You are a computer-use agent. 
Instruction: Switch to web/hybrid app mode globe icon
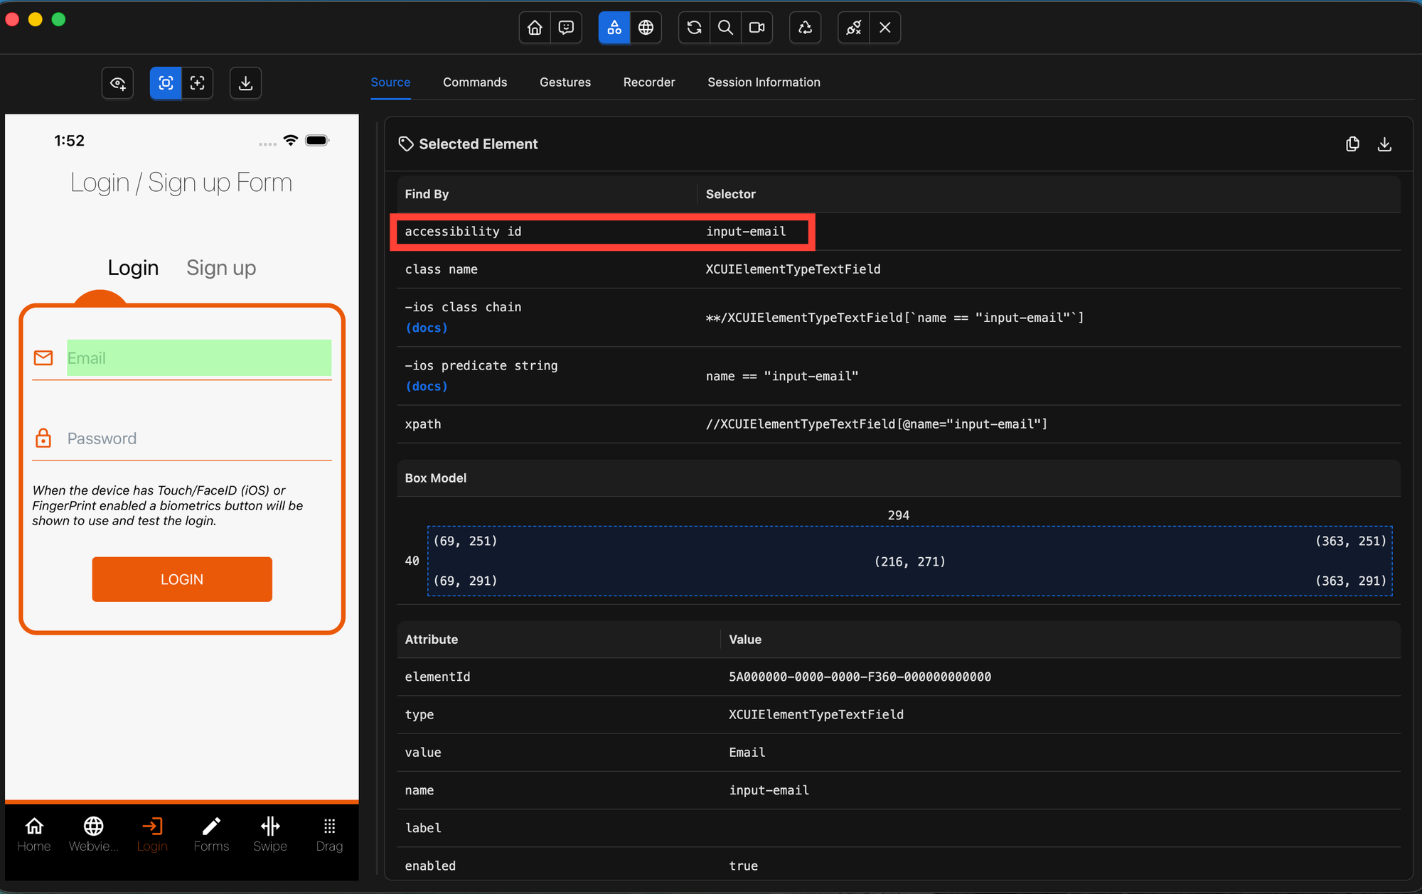[x=646, y=28]
